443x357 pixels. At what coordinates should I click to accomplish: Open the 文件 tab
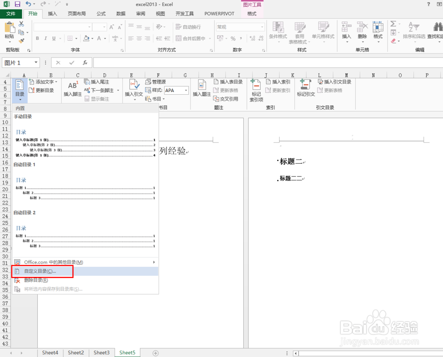(11, 14)
